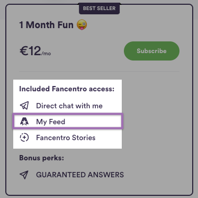Click the winking tongue emoji in title
This screenshot has height=198, width=198.
pyautogui.click(x=82, y=24)
